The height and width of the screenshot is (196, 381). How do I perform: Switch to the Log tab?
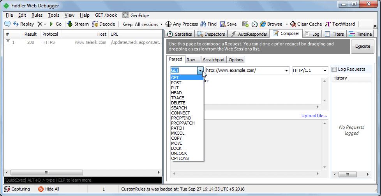coord(312,34)
